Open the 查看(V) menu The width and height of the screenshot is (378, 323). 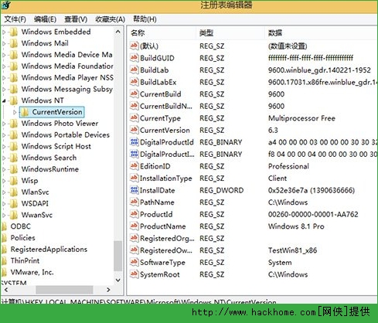(x=76, y=19)
